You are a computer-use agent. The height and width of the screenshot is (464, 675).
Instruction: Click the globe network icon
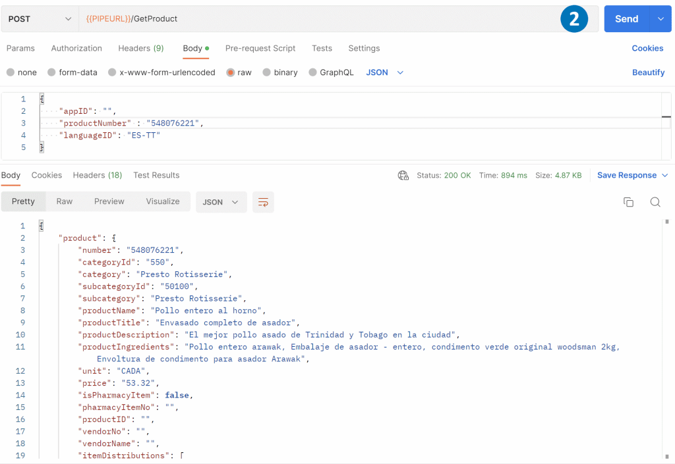tap(403, 175)
